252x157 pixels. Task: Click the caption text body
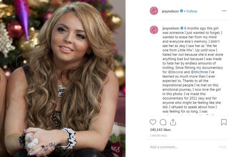click(x=192, y=71)
